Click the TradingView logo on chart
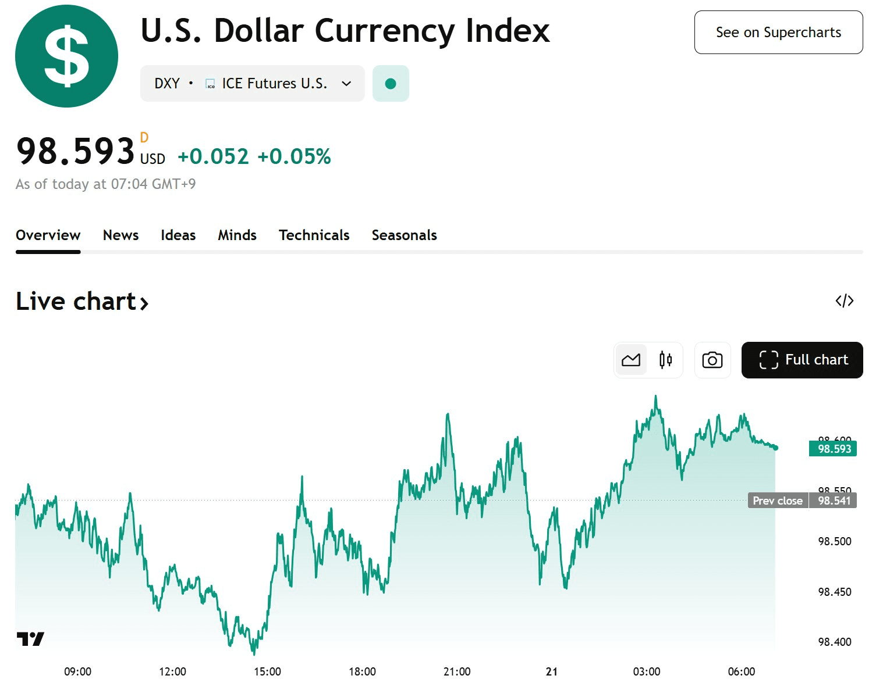 point(30,639)
